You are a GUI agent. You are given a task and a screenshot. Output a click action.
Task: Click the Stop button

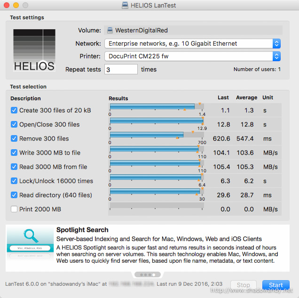point(244,285)
